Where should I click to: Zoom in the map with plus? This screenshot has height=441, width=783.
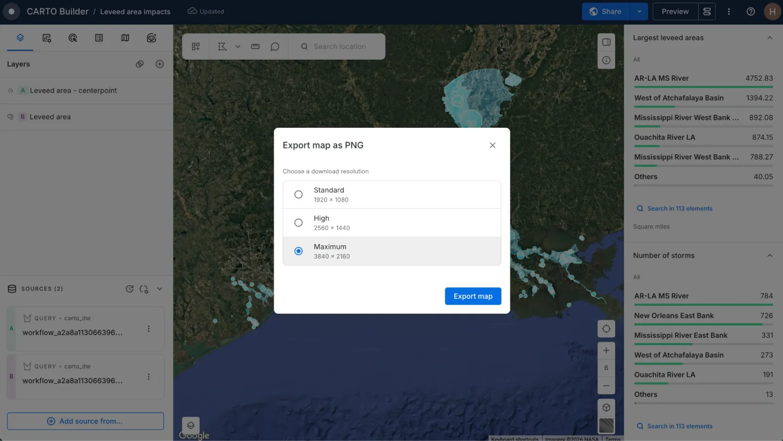tap(606, 350)
